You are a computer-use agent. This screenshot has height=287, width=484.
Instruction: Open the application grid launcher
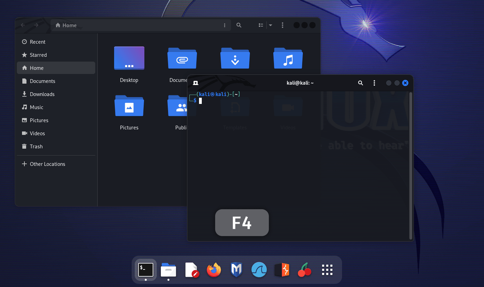point(327,270)
